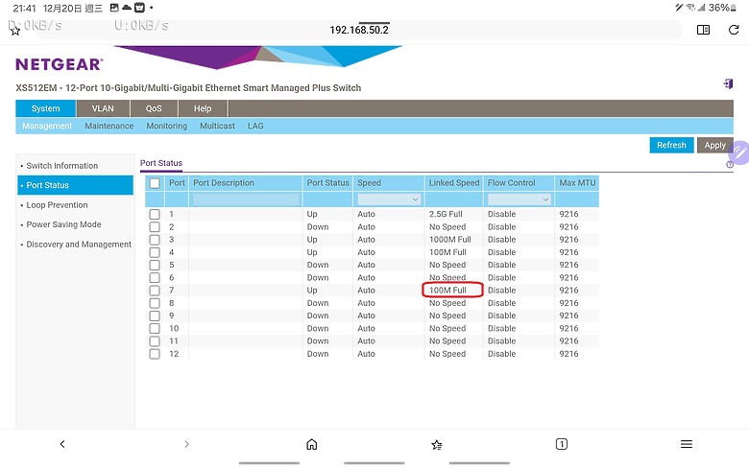749x468 pixels.
Task: Tap the bookmark star beside the address bar
Action: click(x=14, y=31)
